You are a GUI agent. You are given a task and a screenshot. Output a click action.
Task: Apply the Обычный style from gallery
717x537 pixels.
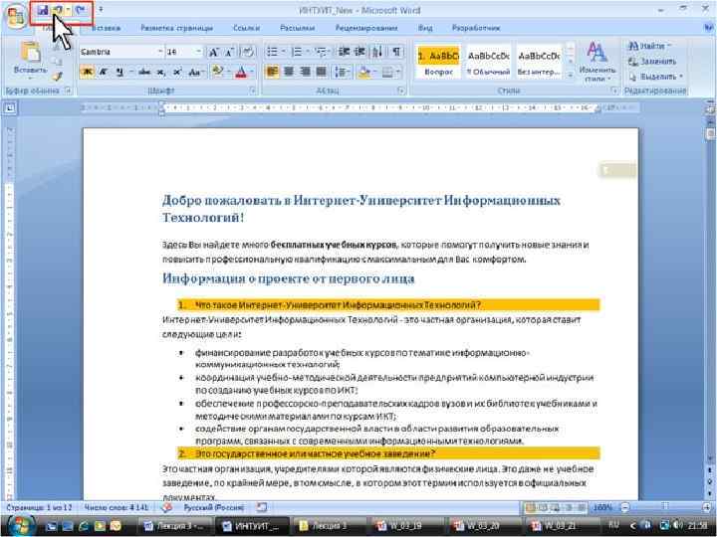click(488, 62)
